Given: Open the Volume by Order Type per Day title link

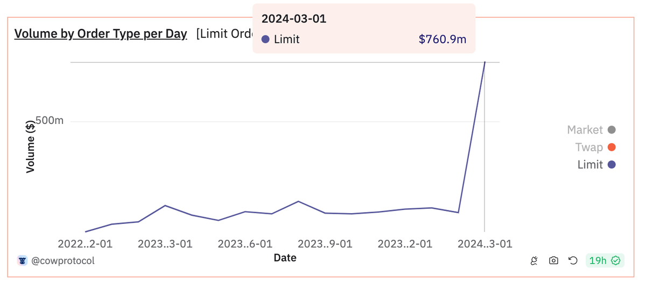Looking at the screenshot, I should click(101, 34).
